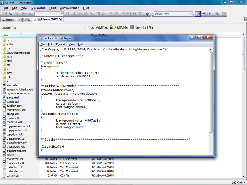Click the Location path field
This screenshot has width=247, height=185.
pos(49,28)
